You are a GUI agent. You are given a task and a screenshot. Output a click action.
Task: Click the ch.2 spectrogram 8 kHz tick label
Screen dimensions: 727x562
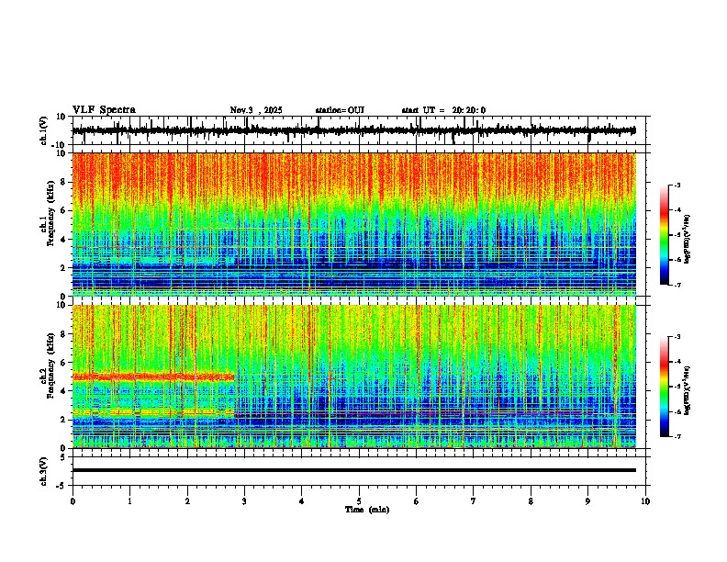(x=64, y=334)
